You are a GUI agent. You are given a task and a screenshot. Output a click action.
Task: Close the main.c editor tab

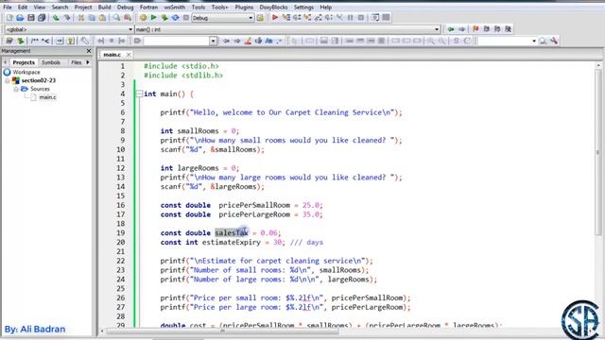[129, 55]
